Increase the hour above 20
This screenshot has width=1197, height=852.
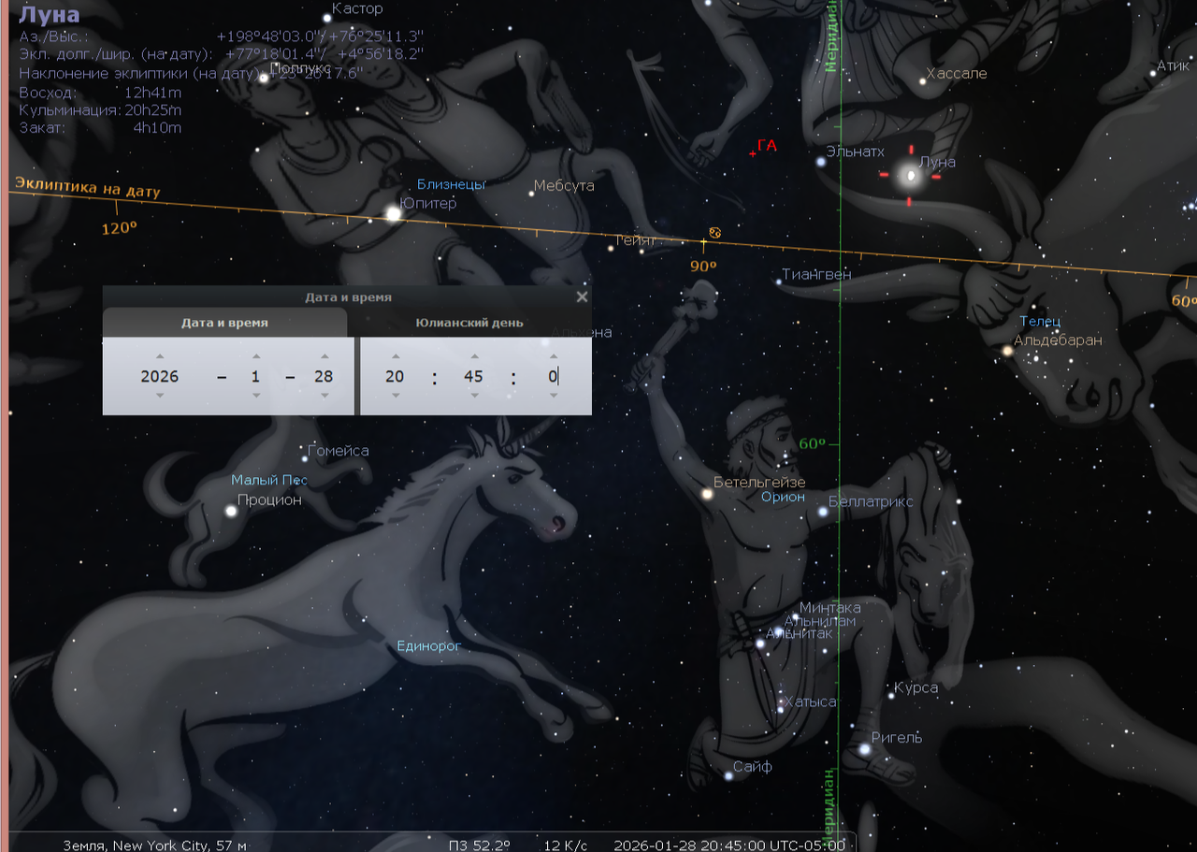point(395,356)
